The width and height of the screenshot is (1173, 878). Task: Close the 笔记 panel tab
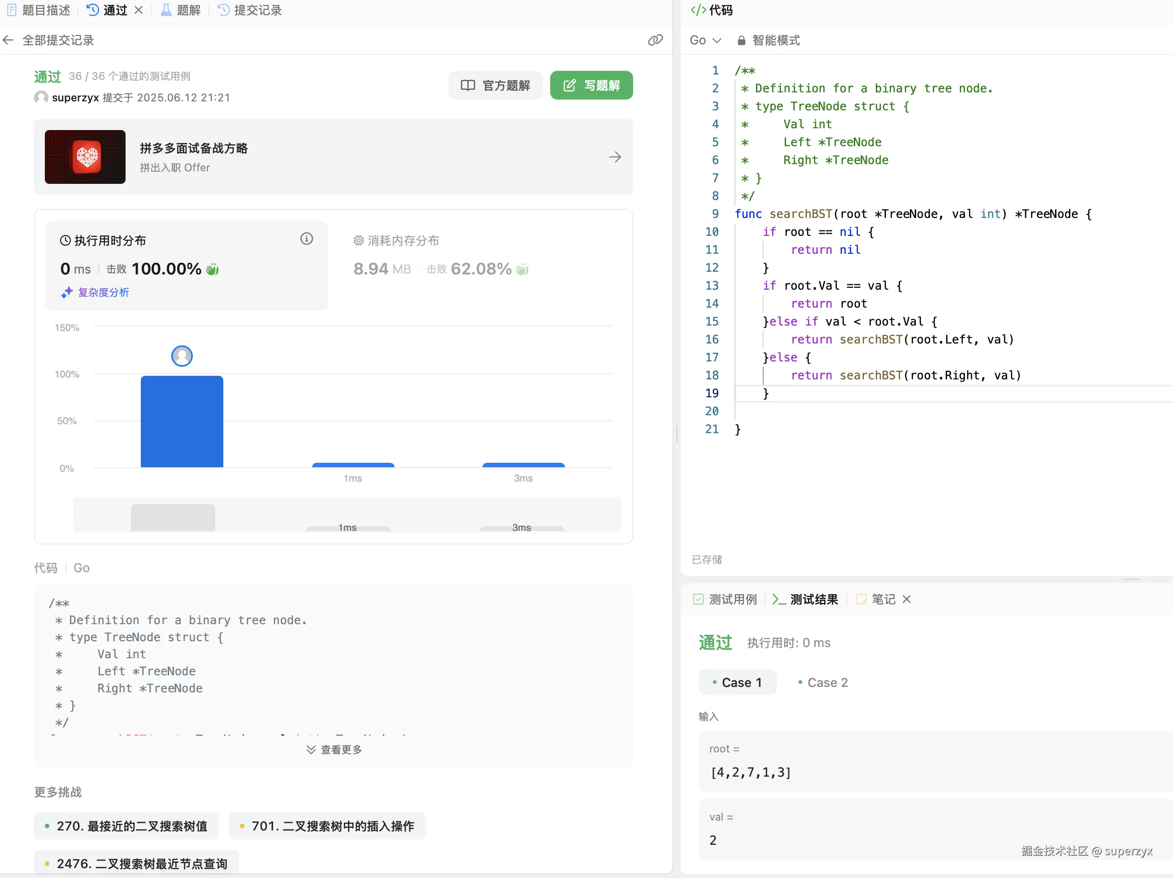pos(906,599)
